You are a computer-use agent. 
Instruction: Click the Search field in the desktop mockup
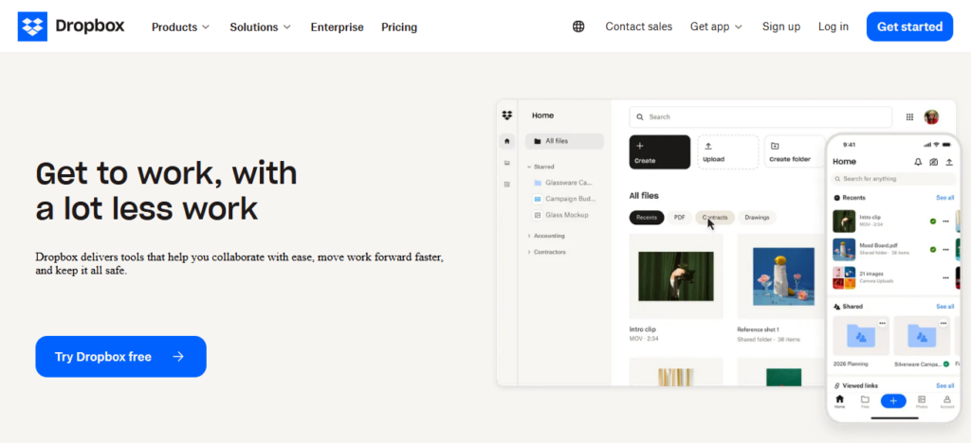click(760, 116)
